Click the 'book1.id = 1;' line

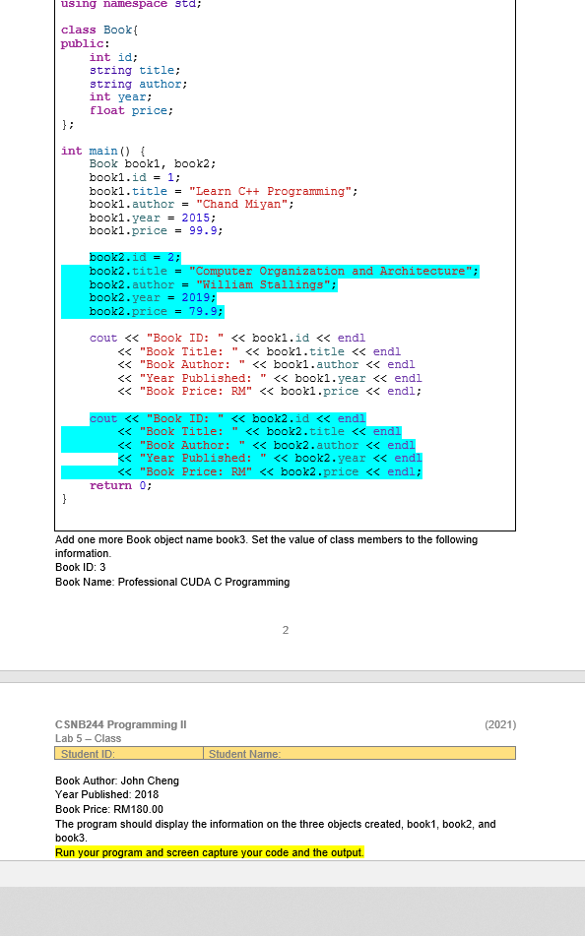click(x=135, y=177)
